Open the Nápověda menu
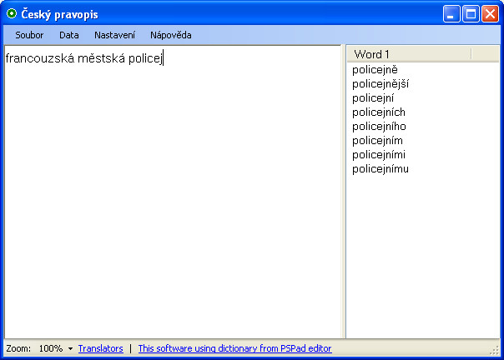This screenshot has height=360, width=504. tap(171, 35)
